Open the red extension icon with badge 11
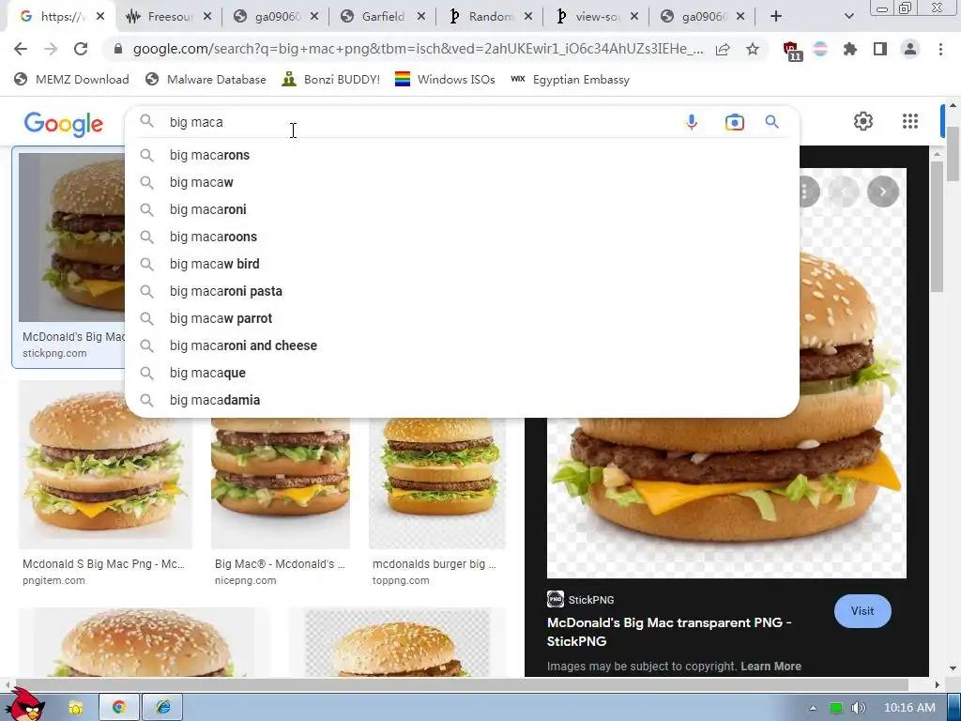961x721 pixels. pos(792,51)
